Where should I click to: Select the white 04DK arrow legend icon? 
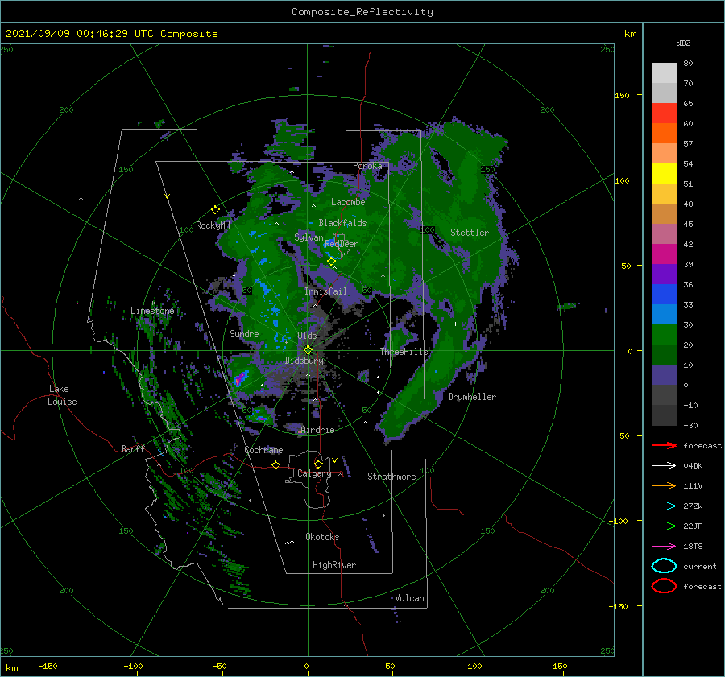[664, 466]
